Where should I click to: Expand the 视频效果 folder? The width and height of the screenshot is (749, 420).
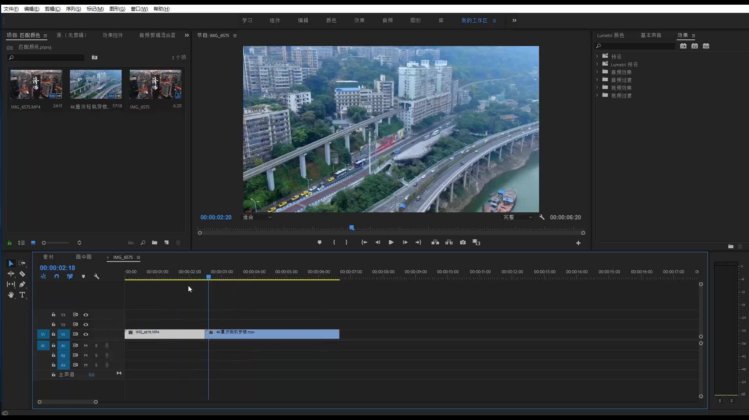coord(597,88)
